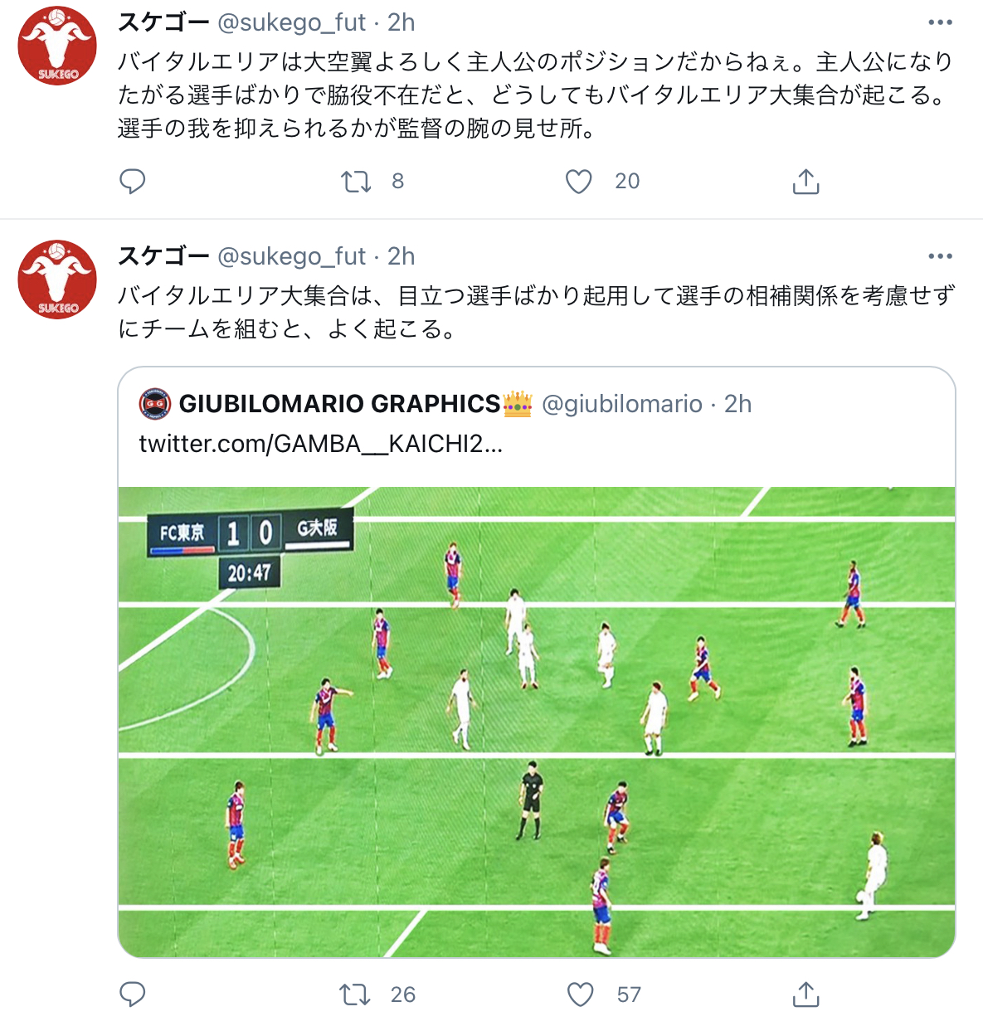Share the first tweet via share icon
Image resolution: width=983 pixels, height=1031 pixels.
pos(805,181)
